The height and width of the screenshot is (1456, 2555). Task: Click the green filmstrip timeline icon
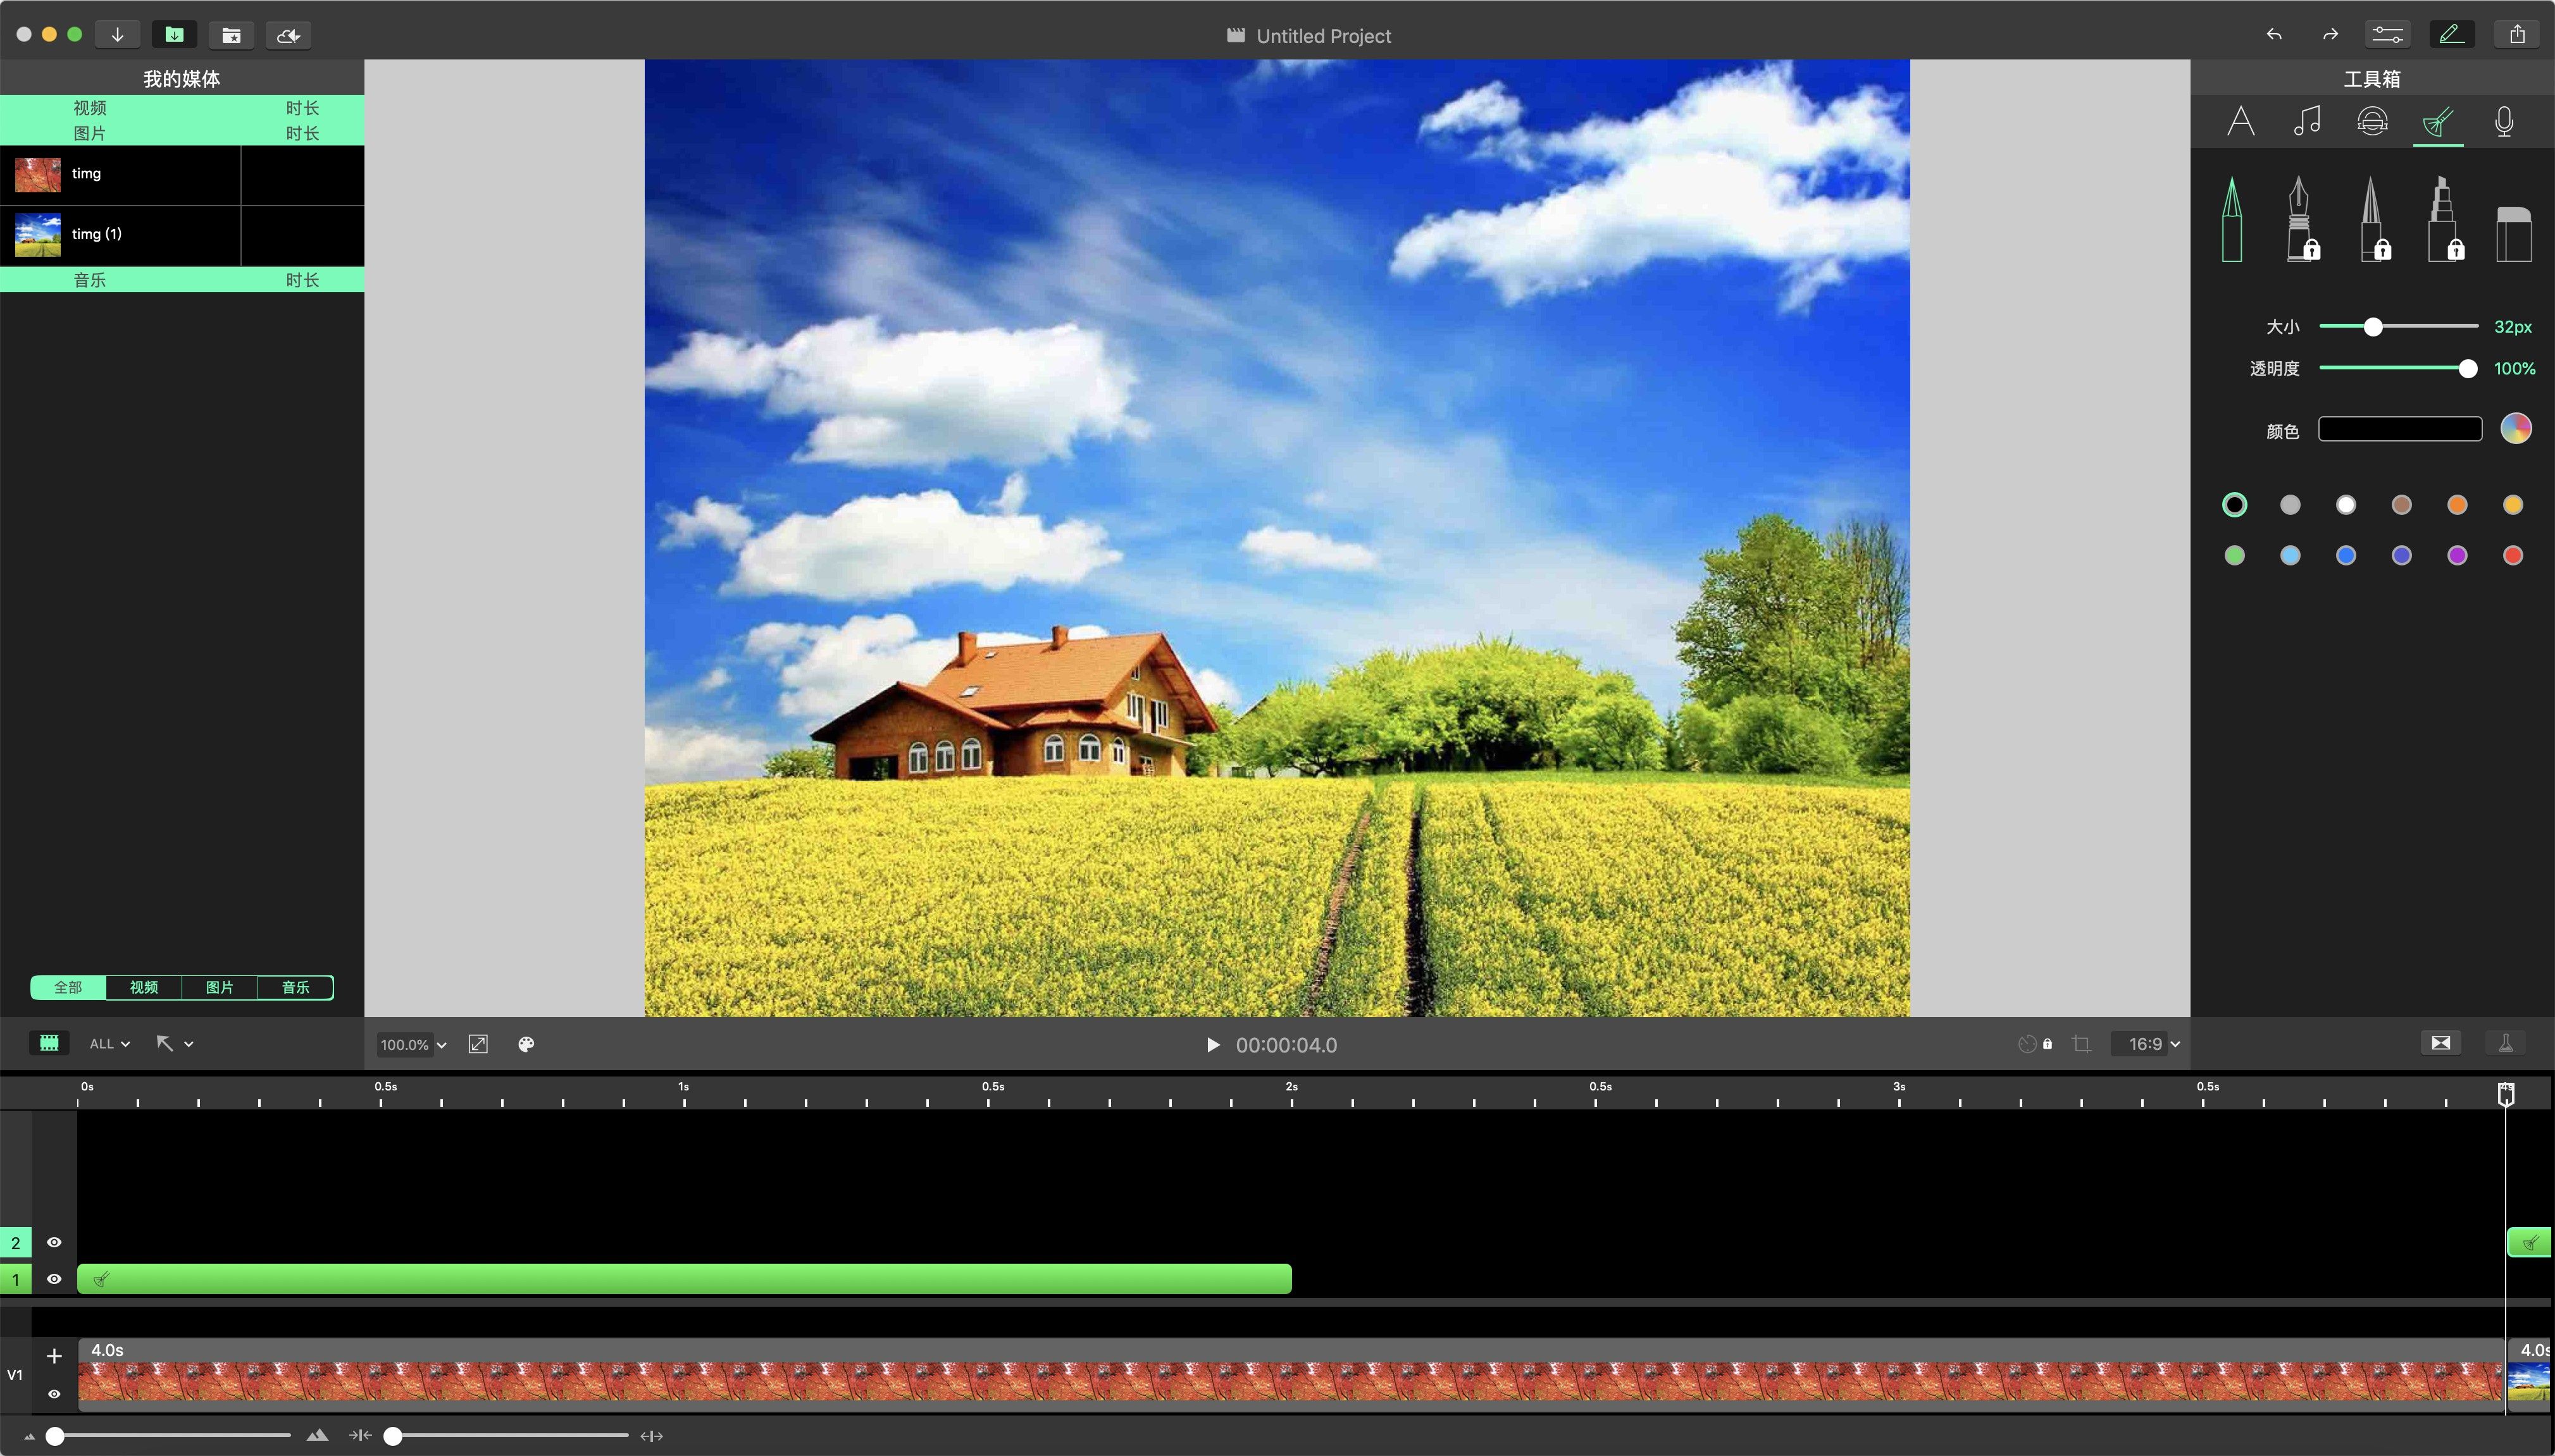click(x=49, y=1043)
